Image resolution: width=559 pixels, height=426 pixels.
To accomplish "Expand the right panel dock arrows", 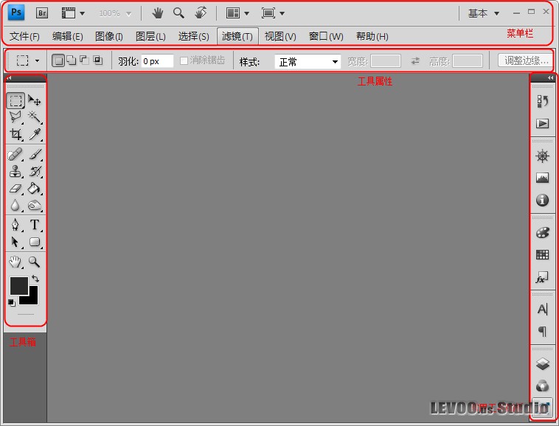I will click(551, 78).
